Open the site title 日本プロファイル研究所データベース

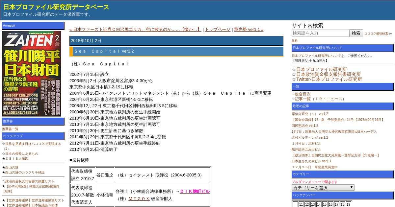tap(56, 7)
